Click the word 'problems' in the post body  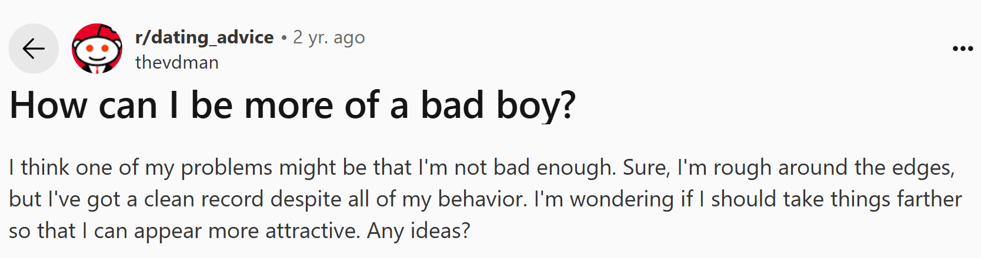click(x=226, y=168)
